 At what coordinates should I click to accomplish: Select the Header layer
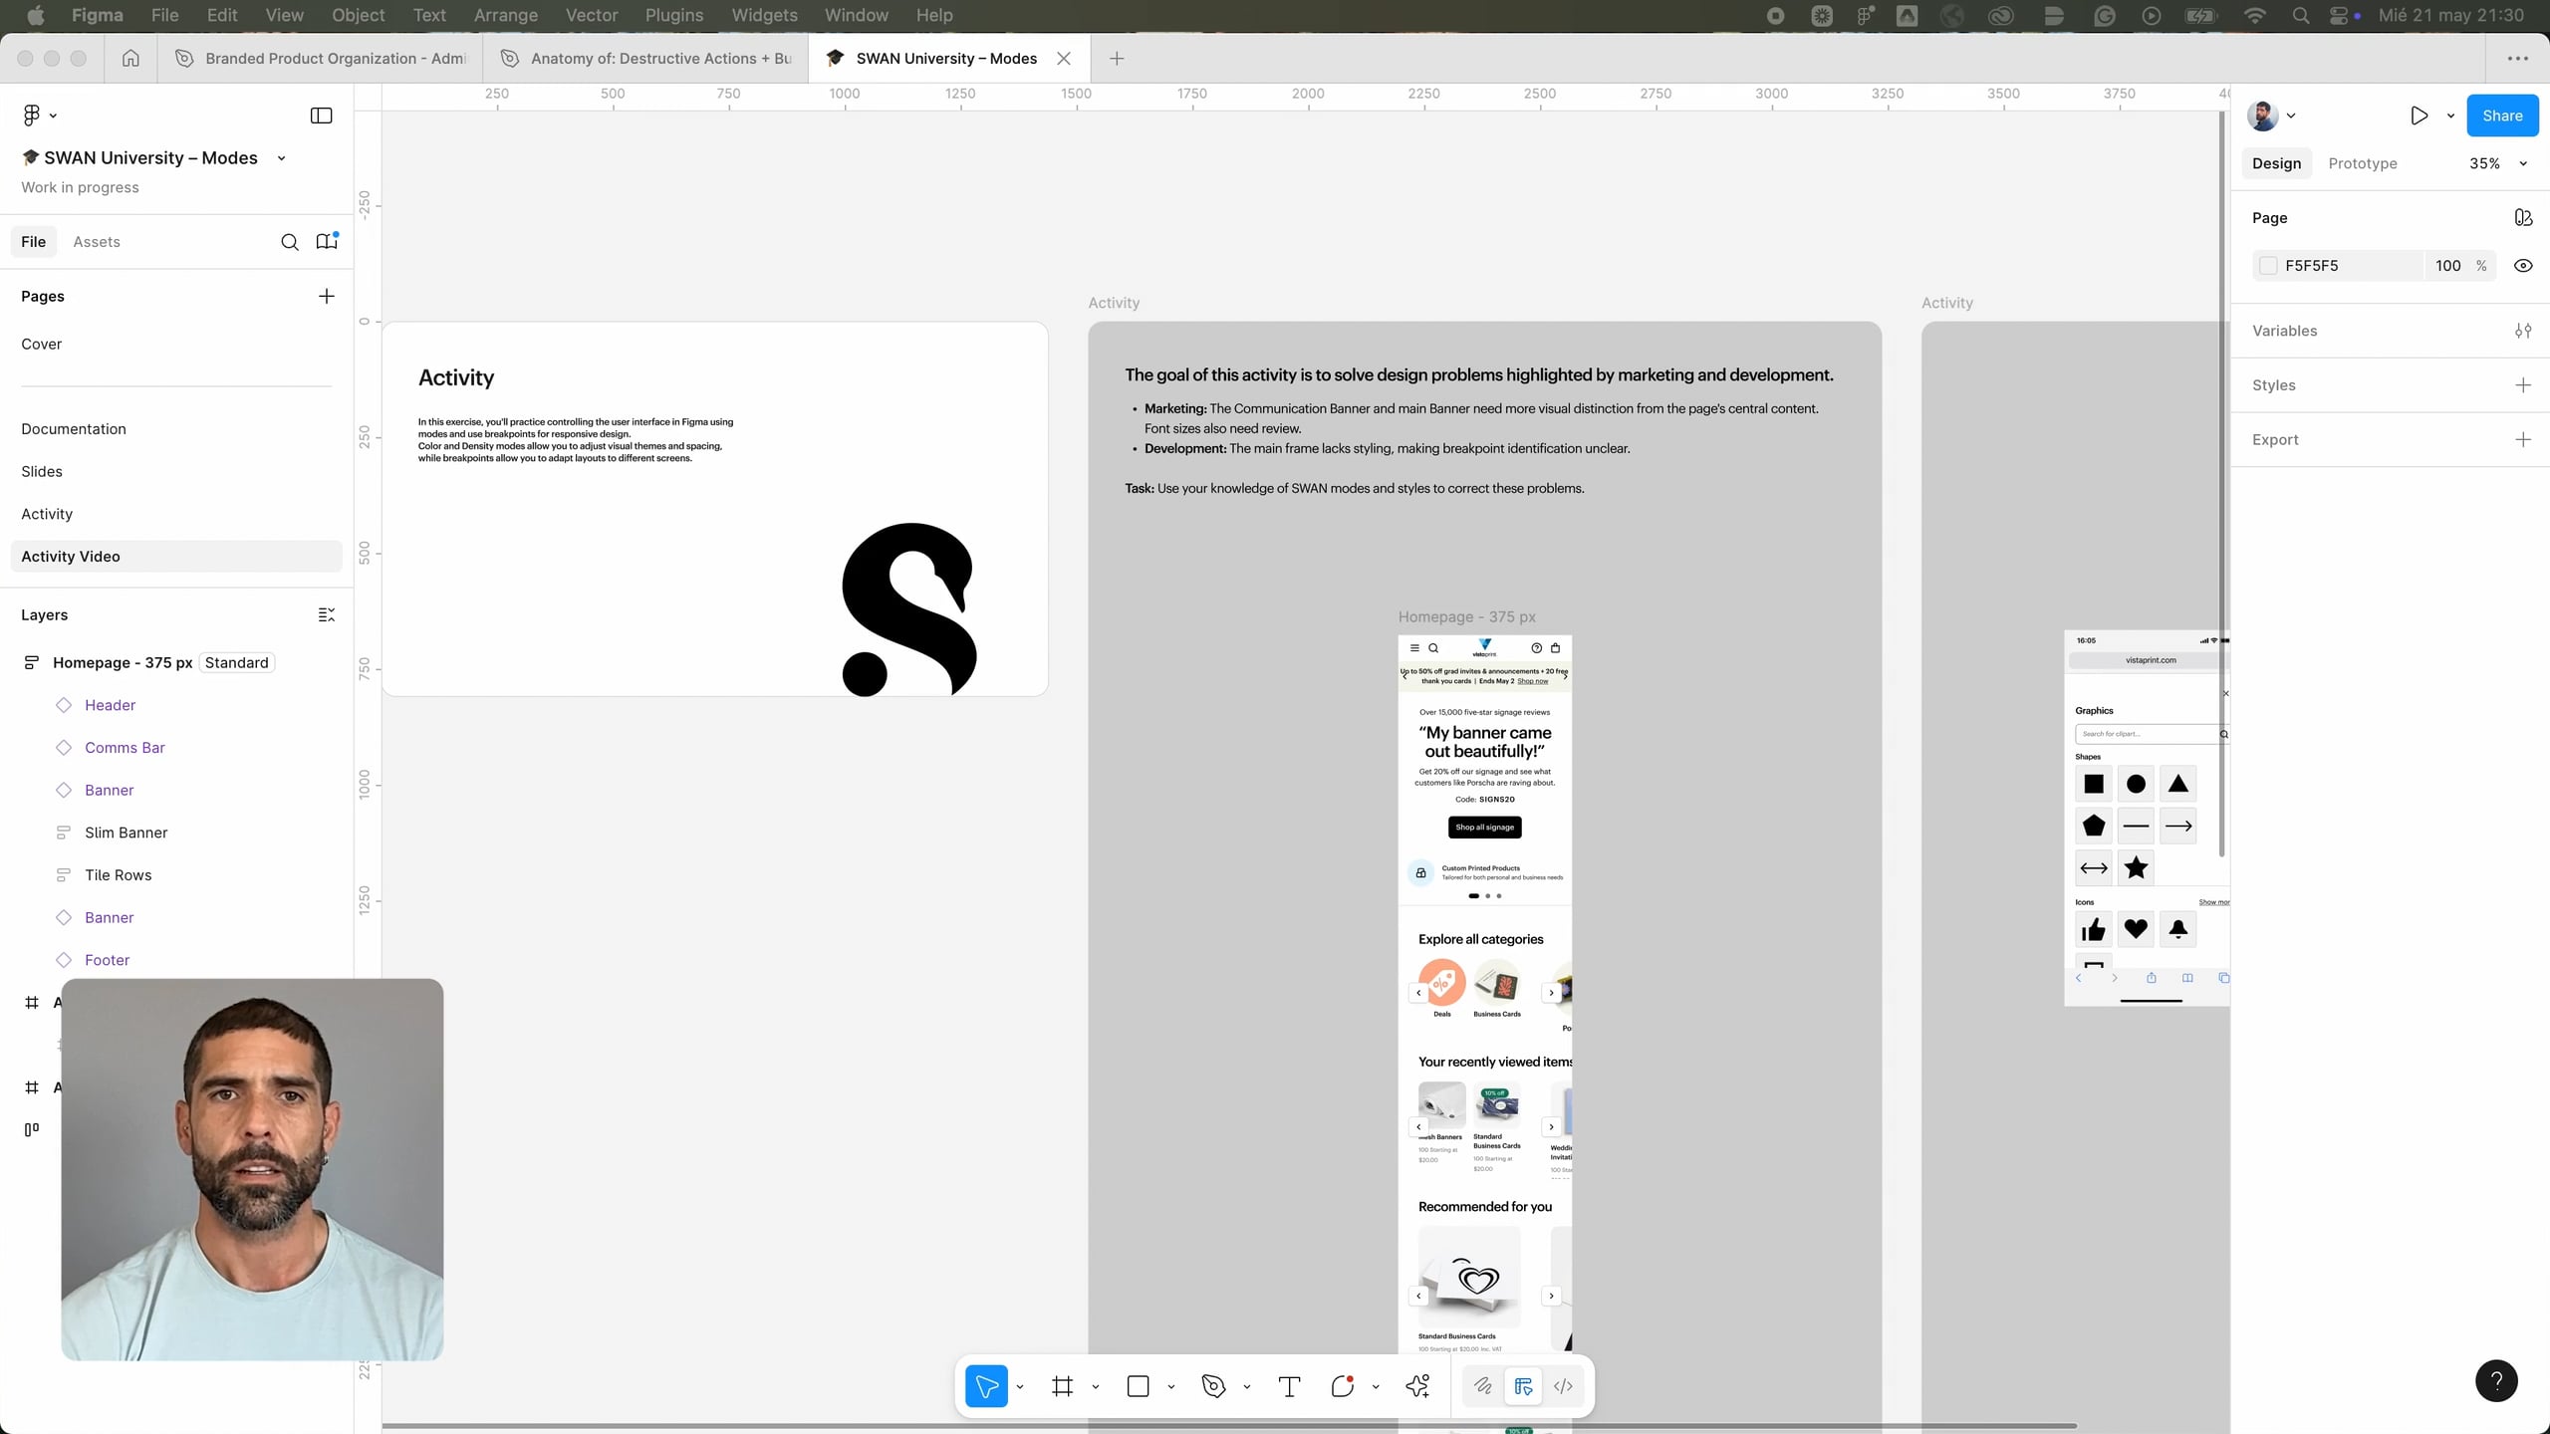(110, 705)
